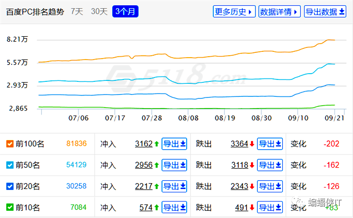The width and height of the screenshot is (353, 218).
Task: Click the -202 change value
Action: pos(331,143)
